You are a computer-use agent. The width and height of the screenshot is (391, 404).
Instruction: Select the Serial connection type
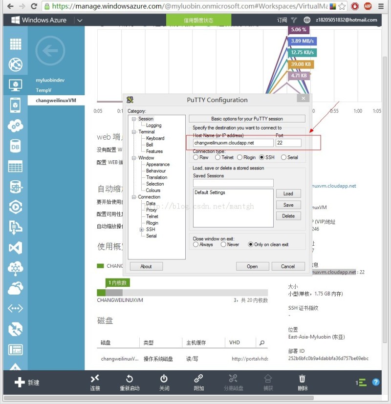point(283,157)
